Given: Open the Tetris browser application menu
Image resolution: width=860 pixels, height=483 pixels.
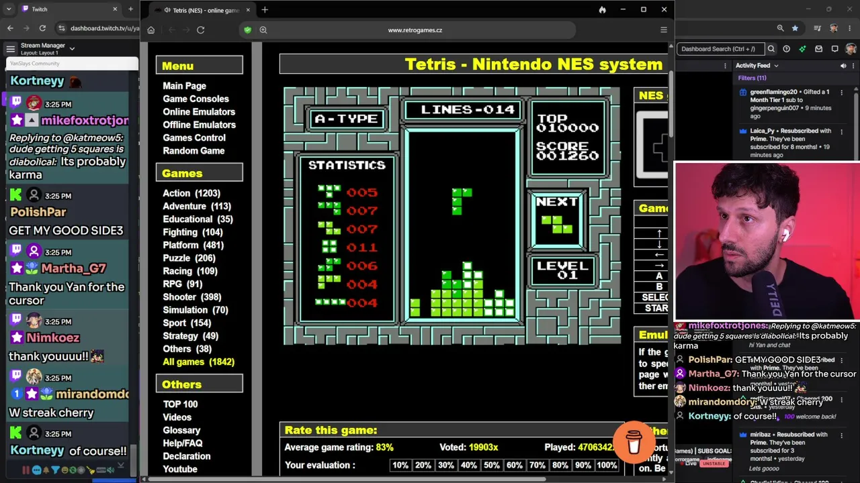Looking at the screenshot, I should [x=664, y=30].
